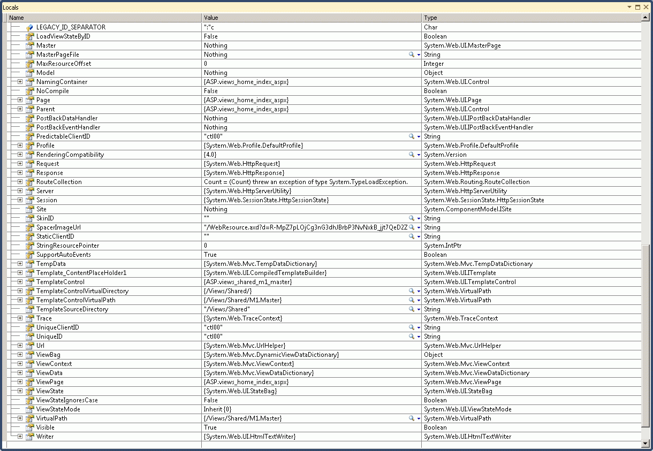This screenshot has width=653, height=451.
Task: Open text visualizer for MasterPageFile value
Action: 412,55
